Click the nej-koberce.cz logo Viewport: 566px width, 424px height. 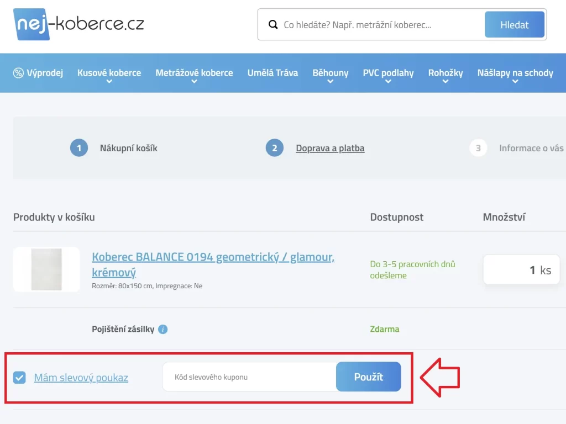coord(77,24)
